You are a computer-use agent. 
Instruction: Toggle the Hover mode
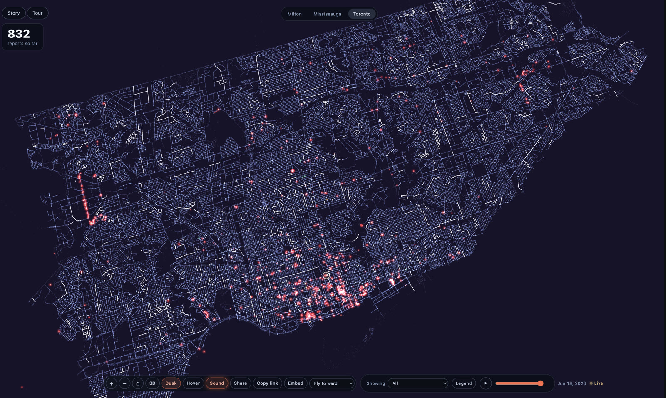point(193,383)
